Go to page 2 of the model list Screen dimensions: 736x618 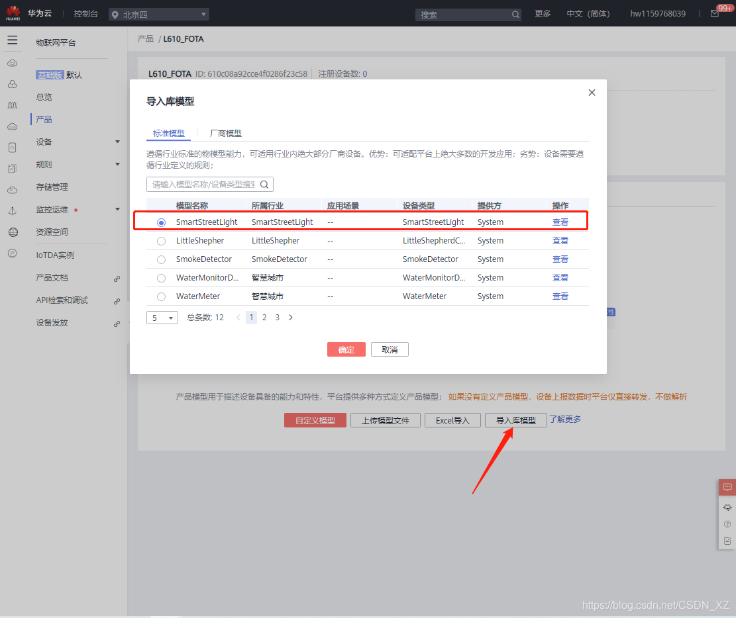264,318
